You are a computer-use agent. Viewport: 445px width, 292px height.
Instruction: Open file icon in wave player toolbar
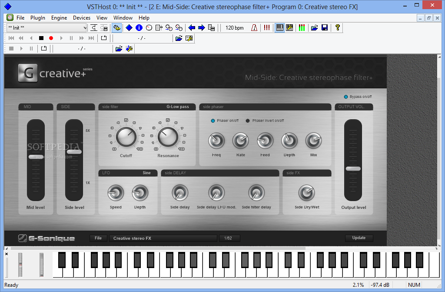[x=119, y=49]
